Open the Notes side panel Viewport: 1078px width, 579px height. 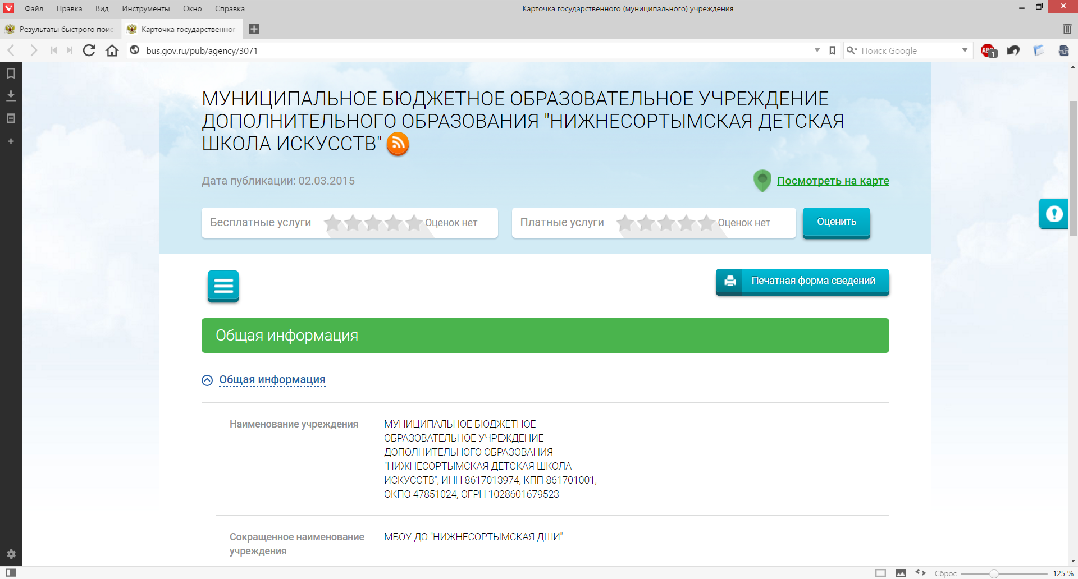(x=11, y=118)
